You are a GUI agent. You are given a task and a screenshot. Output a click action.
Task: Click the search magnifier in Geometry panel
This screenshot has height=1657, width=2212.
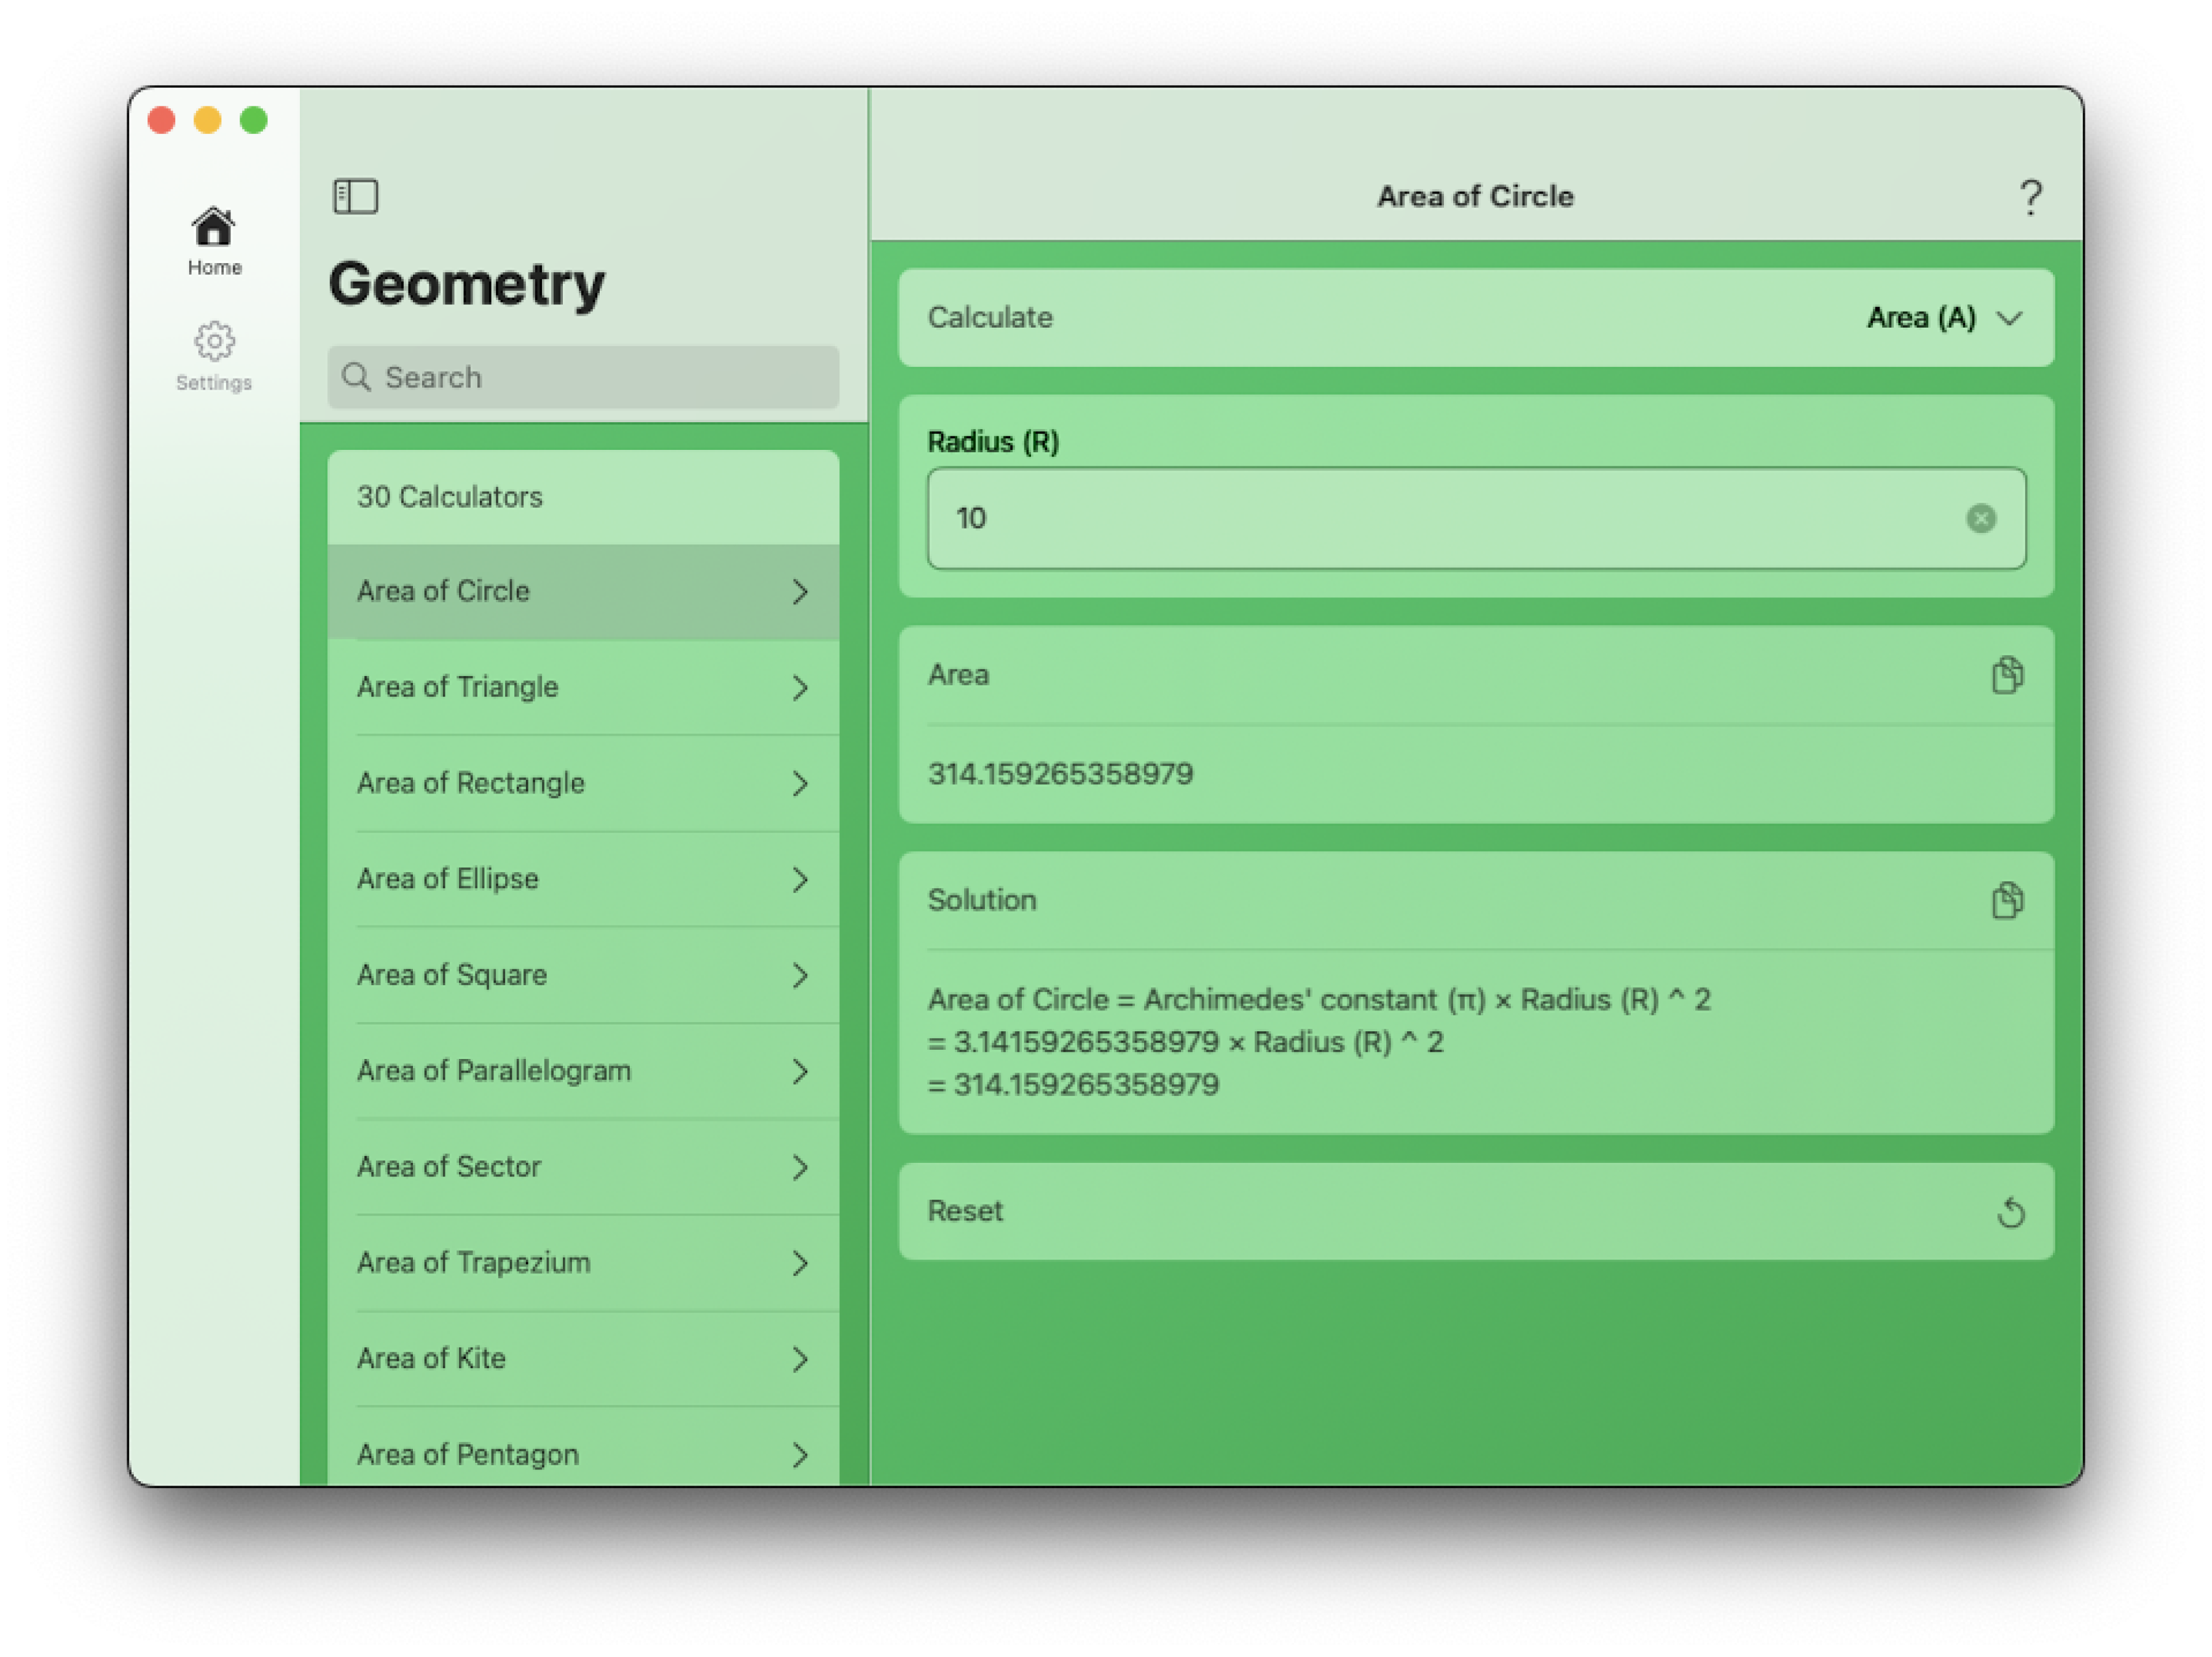(x=357, y=377)
